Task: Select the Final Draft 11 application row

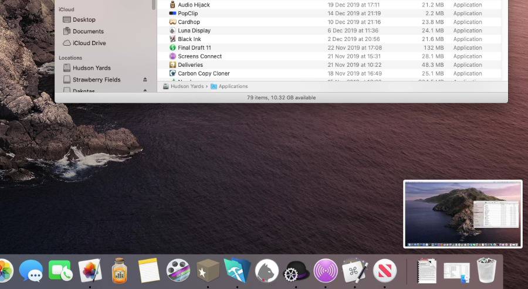Action: pos(194,48)
